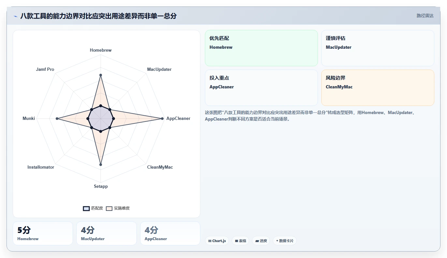
Task: Click the outer data point on AppCleaner axis
Action: coord(162,119)
